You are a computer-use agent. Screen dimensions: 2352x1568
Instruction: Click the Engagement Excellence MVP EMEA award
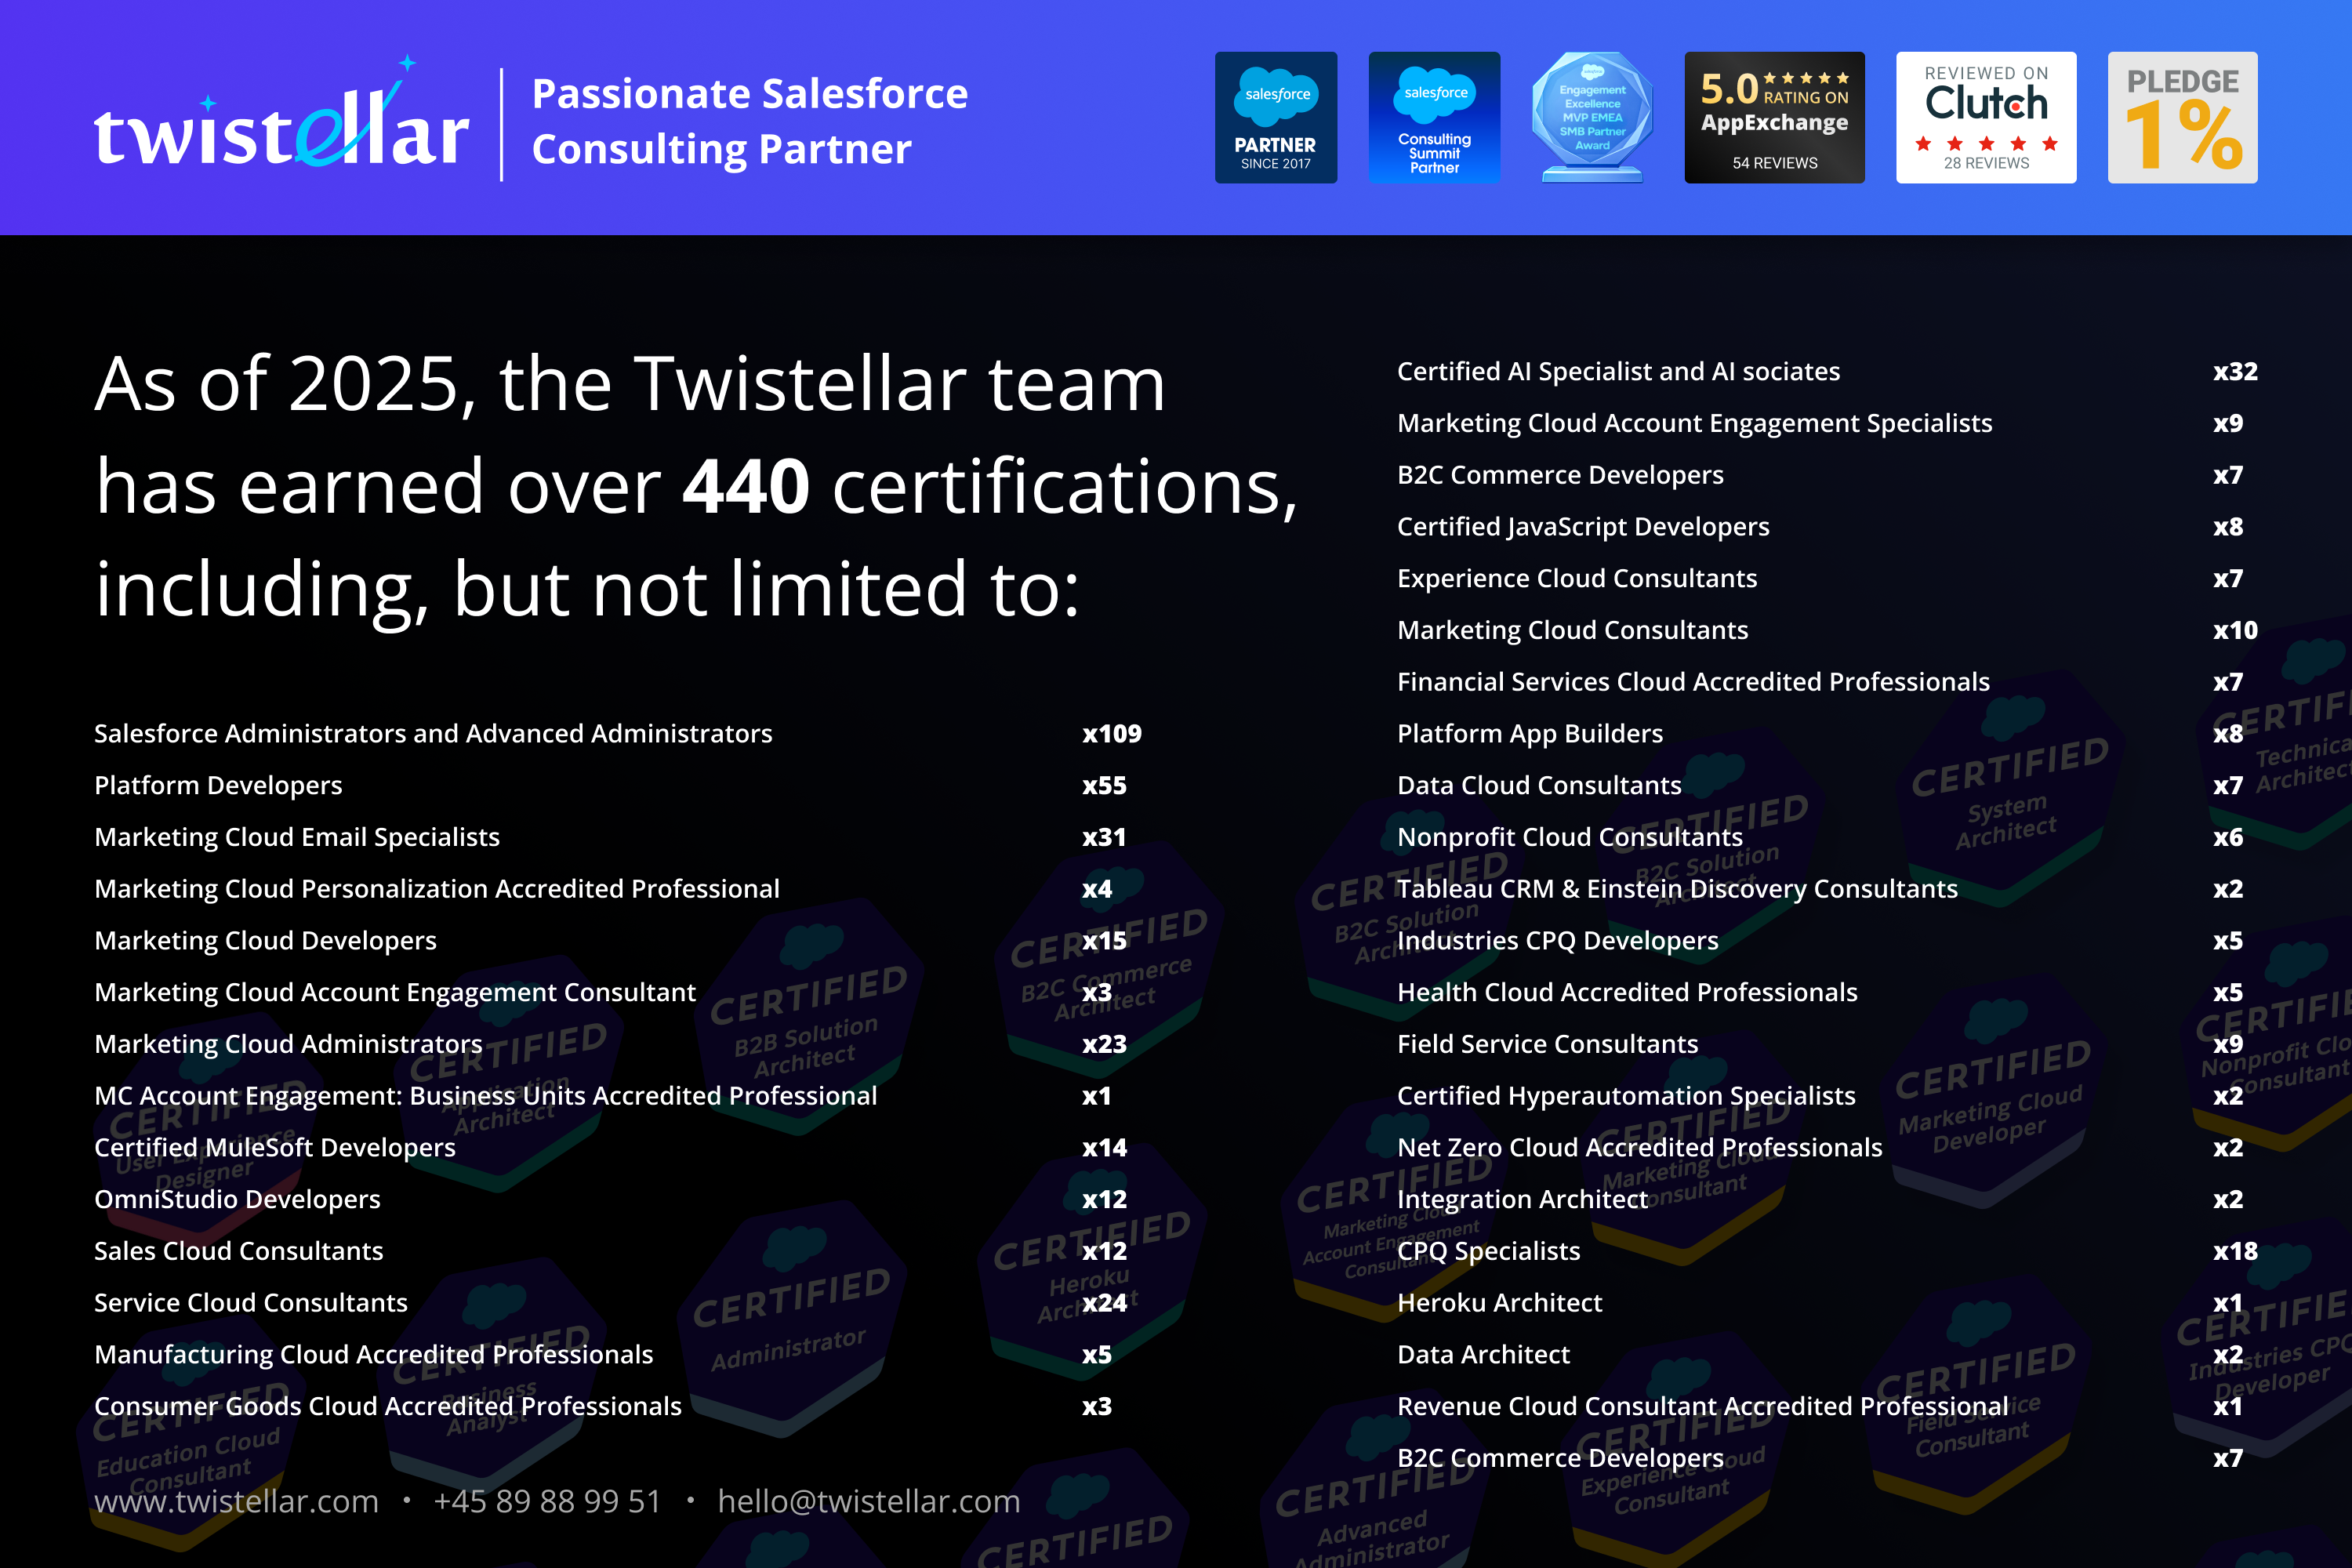[1592, 118]
